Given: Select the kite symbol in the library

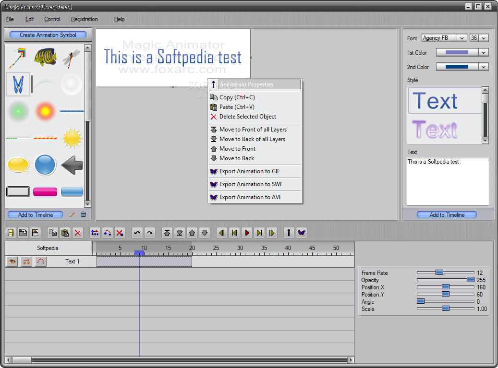Looking at the screenshot, I should coord(18,58).
